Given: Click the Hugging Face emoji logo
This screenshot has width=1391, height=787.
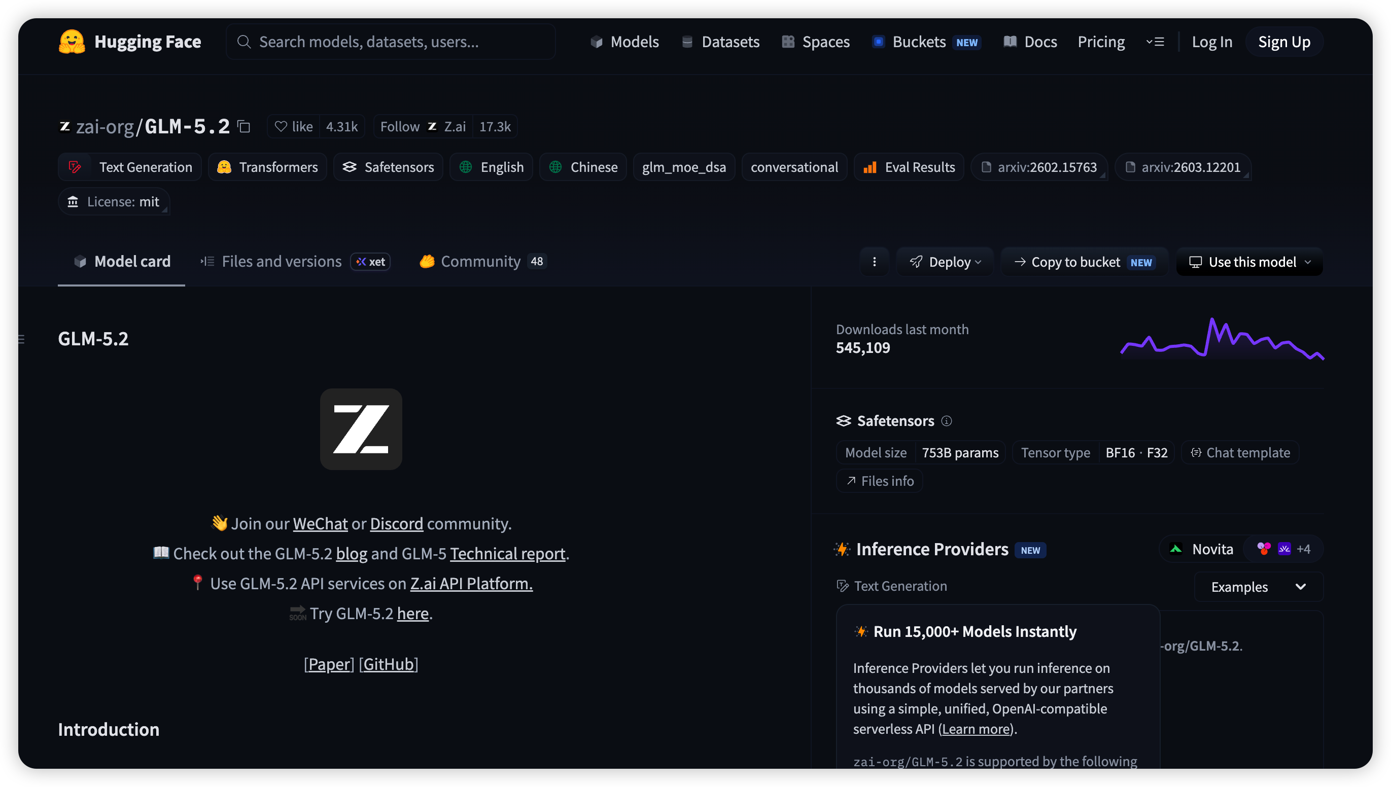Looking at the screenshot, I should pyautogui.click(x=72, y=42).
